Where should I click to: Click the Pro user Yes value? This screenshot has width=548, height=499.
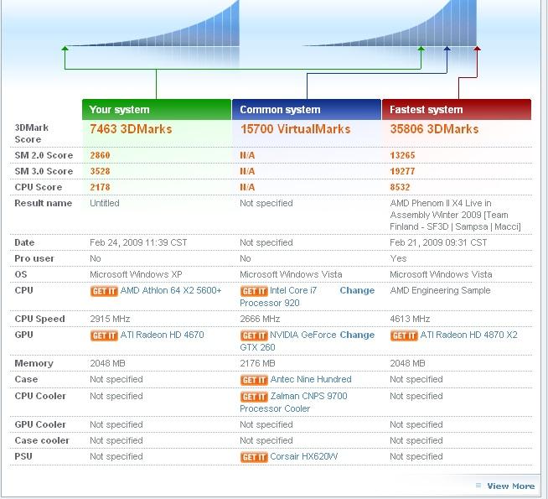(398, 259)
